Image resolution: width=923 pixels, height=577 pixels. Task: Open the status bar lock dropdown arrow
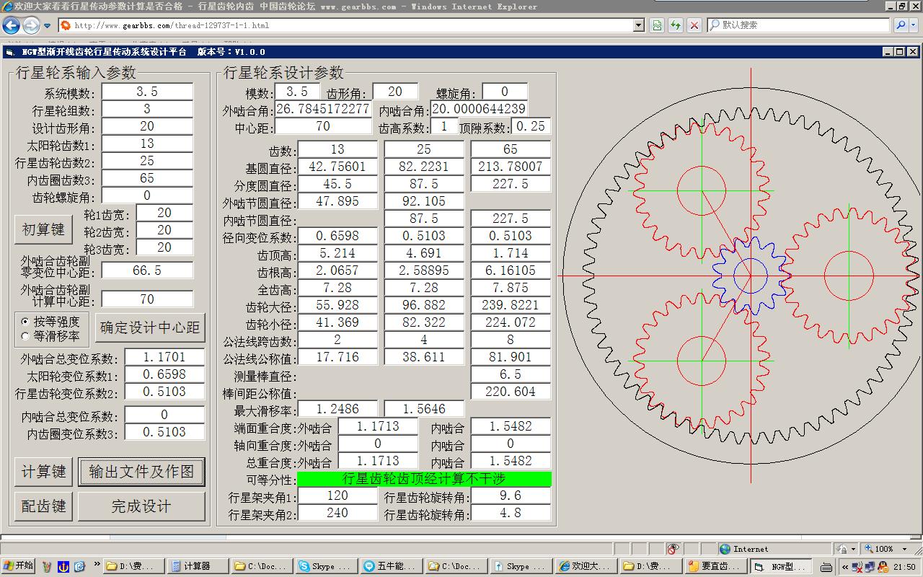click(853, 549)
